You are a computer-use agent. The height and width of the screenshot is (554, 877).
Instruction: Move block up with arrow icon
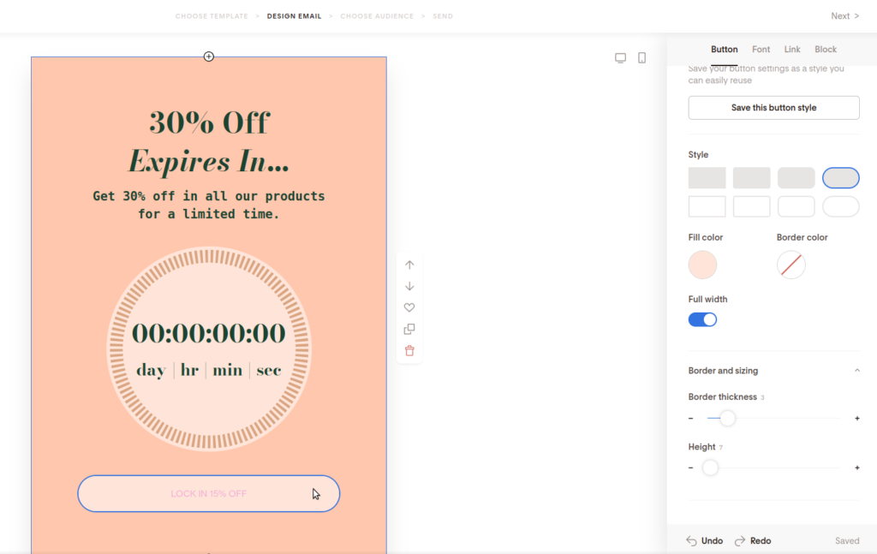(409, 265)
